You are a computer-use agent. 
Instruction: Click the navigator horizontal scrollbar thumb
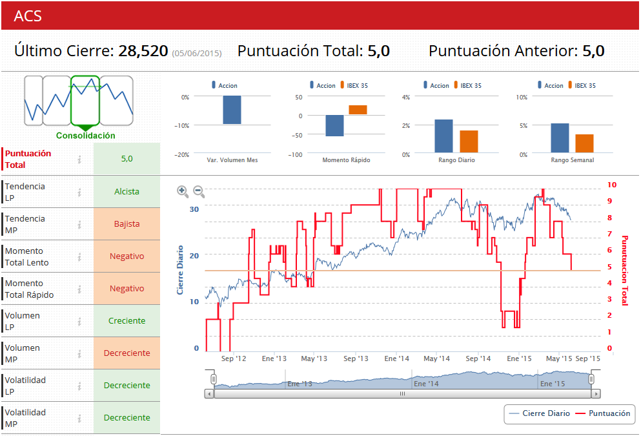[402, 394]
